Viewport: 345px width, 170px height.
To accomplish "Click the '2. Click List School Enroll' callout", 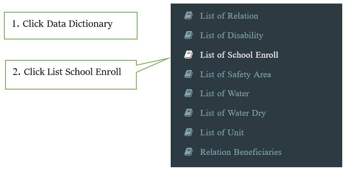I will click(71, 75).
